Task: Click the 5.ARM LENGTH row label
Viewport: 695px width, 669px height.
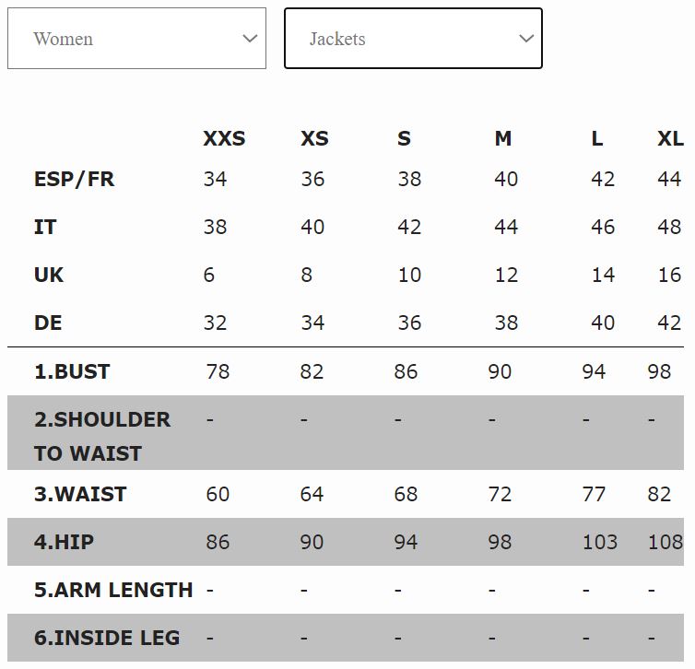Action: [113, 590]
